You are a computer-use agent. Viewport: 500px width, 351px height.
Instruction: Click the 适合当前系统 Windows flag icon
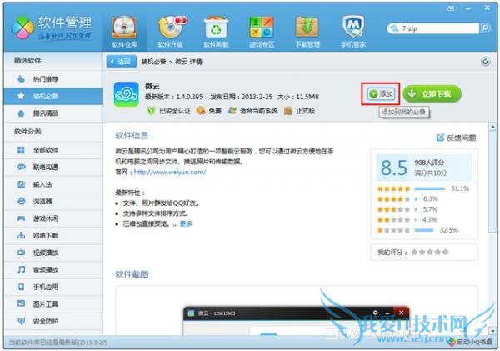click(232, 111)
